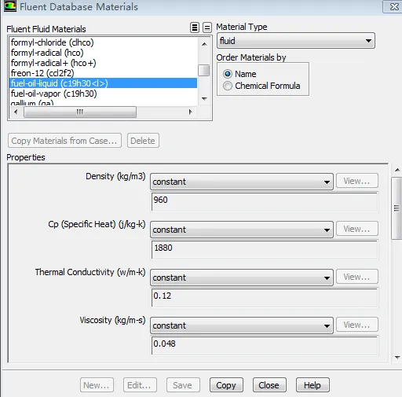
Task: Click the Fluent application icon in title bar
Action: 10,6
